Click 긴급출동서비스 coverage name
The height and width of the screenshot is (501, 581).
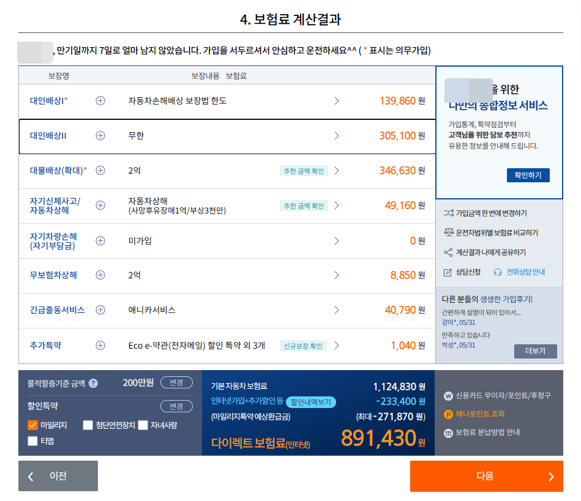[57, 310]
